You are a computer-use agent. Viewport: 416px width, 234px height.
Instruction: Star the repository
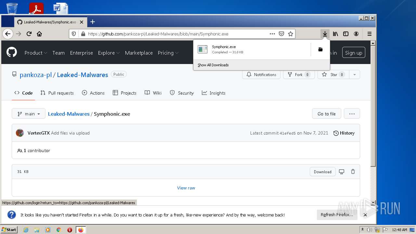pos(333,74)
